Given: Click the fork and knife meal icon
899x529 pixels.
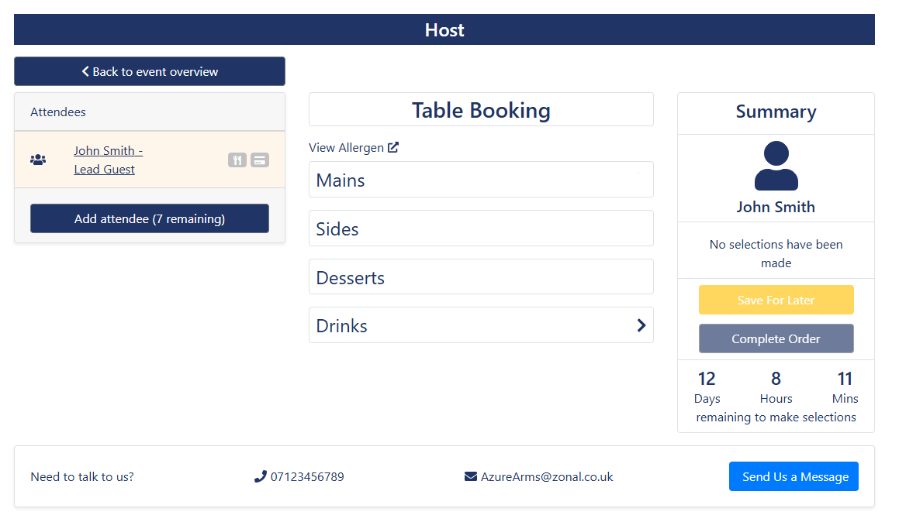Looking at the screenshot, I should coord(237,160).
